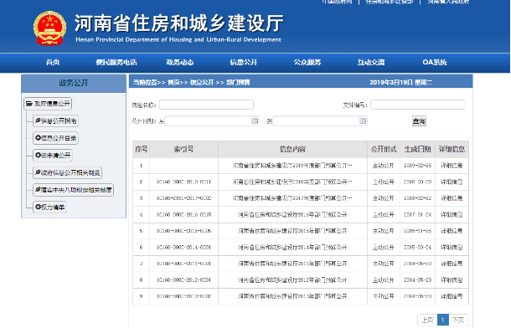Viewport: 511px width, 328px height.
Task: Focus the 信息名称 input field
Action: pos(206,105)
